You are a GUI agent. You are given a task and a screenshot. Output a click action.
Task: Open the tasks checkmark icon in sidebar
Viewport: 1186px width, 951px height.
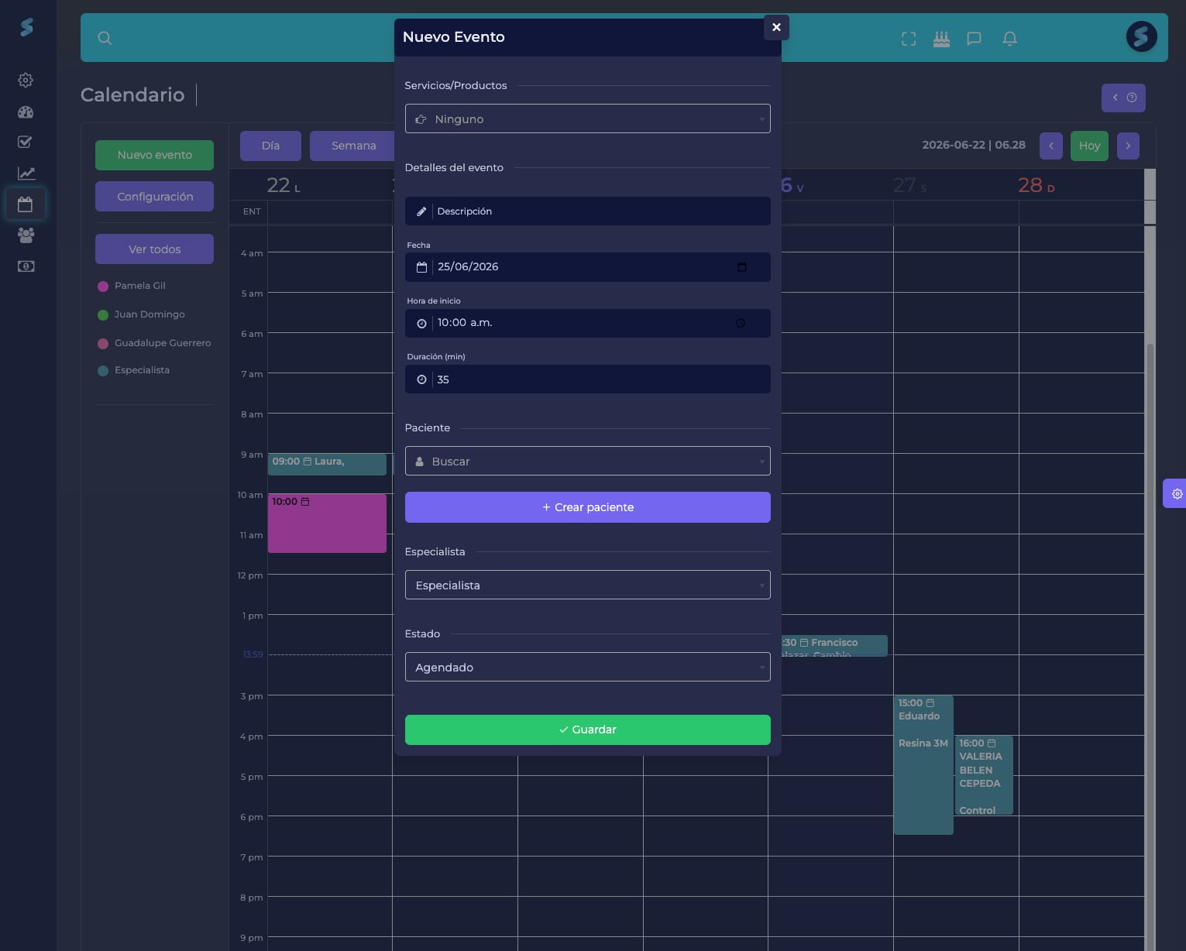coord(26,142)
